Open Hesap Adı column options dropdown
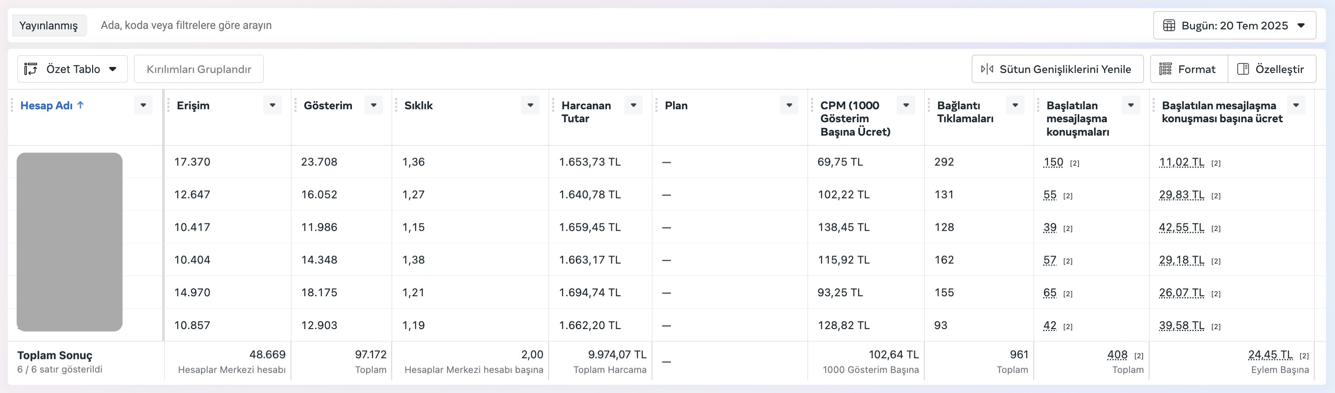This screenshot has height=393, width=1335. [x=143, y=105]
